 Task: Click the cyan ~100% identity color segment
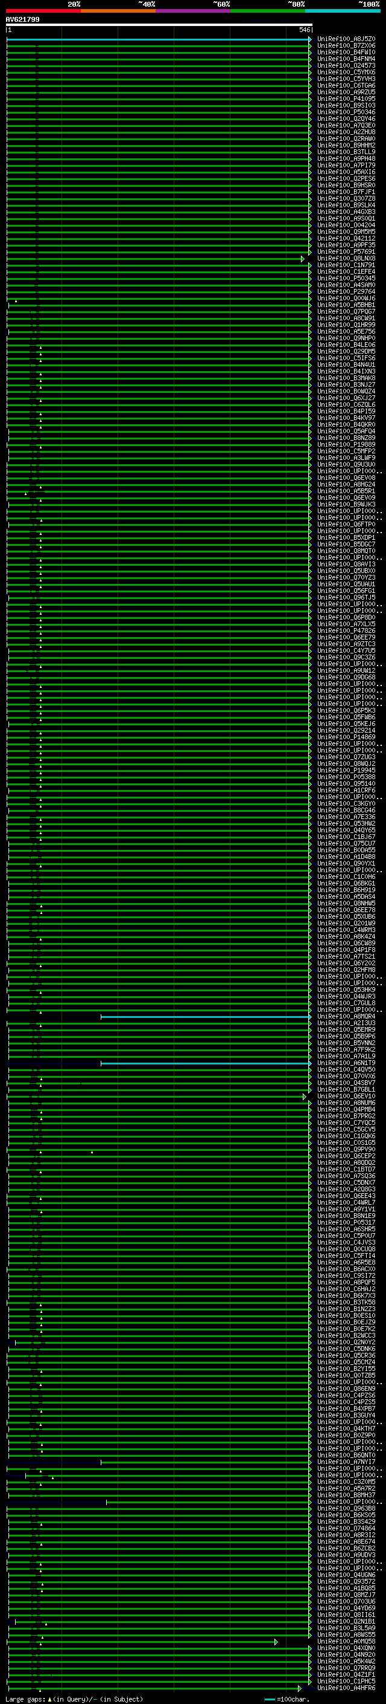[343, 11]
